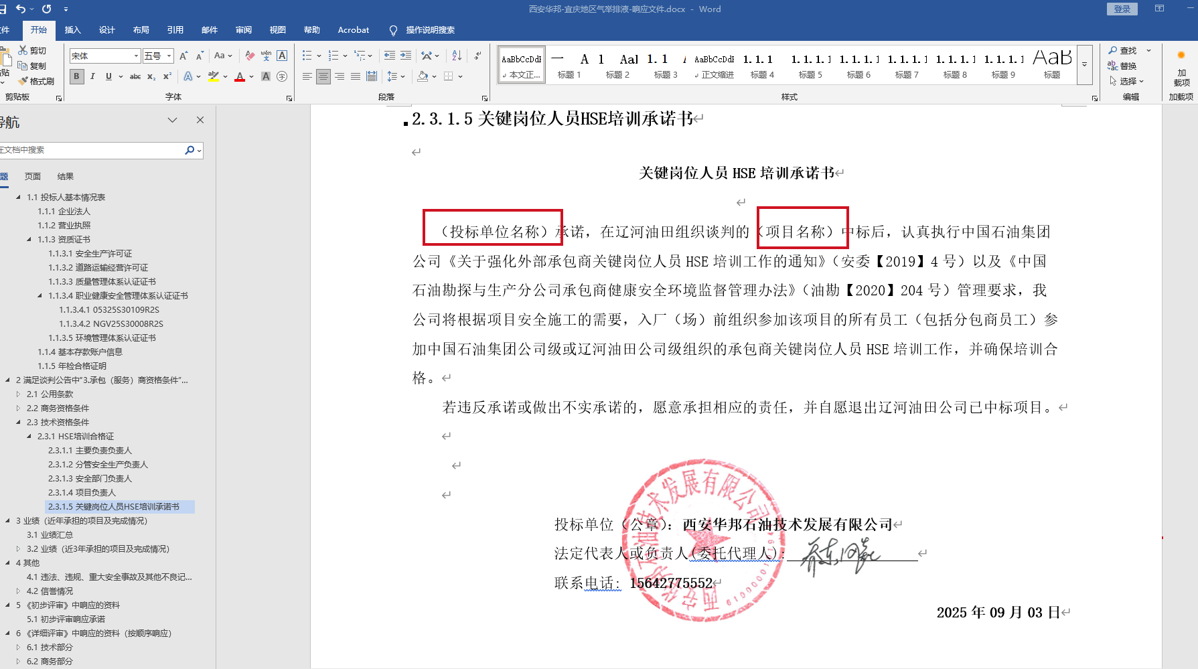
Task: Justify paragraph text
Action: tap(356, 76)
